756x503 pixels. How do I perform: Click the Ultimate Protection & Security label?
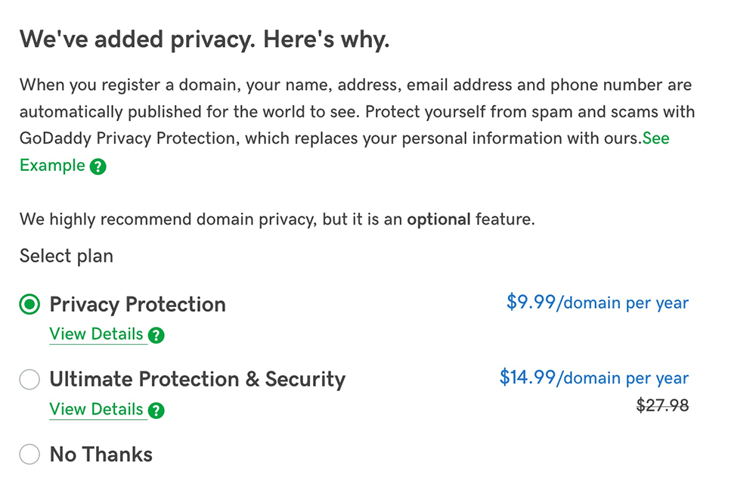click(x=197, y=380)
